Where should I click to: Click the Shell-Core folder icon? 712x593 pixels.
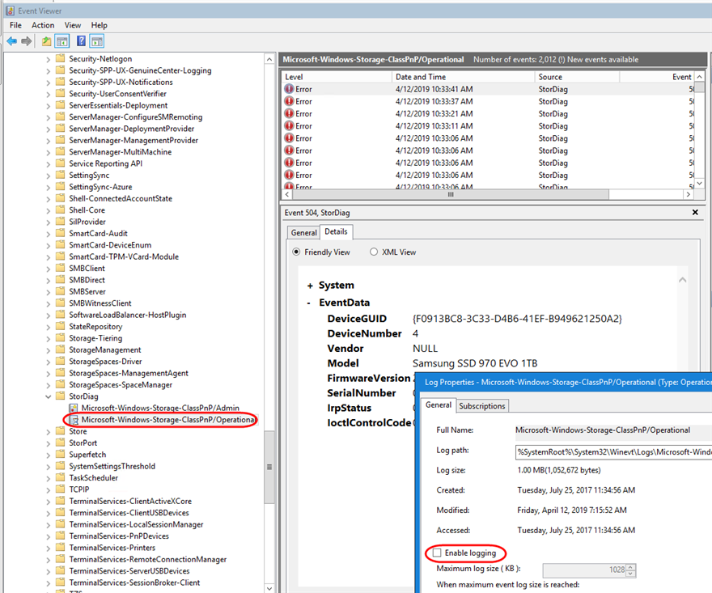61,210
